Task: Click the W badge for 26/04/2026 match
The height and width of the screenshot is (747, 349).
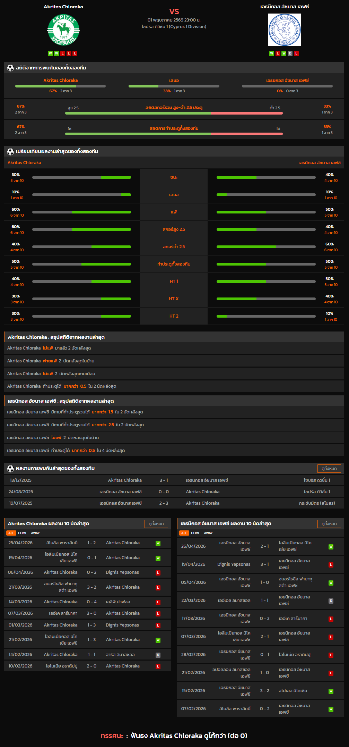Action: [x=331, y=547]
